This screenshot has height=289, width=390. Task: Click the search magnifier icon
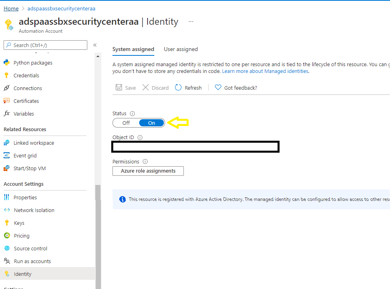[9, 45]
